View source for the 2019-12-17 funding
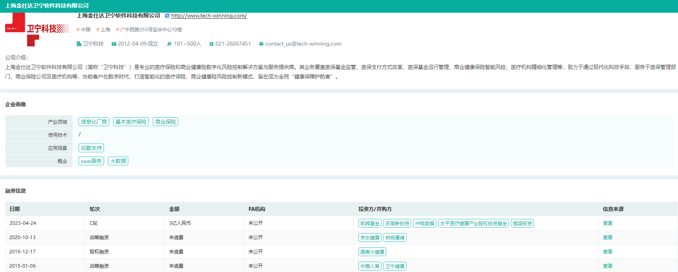The image size is (678, 272). pyautogui.click(x=607, y=252)
